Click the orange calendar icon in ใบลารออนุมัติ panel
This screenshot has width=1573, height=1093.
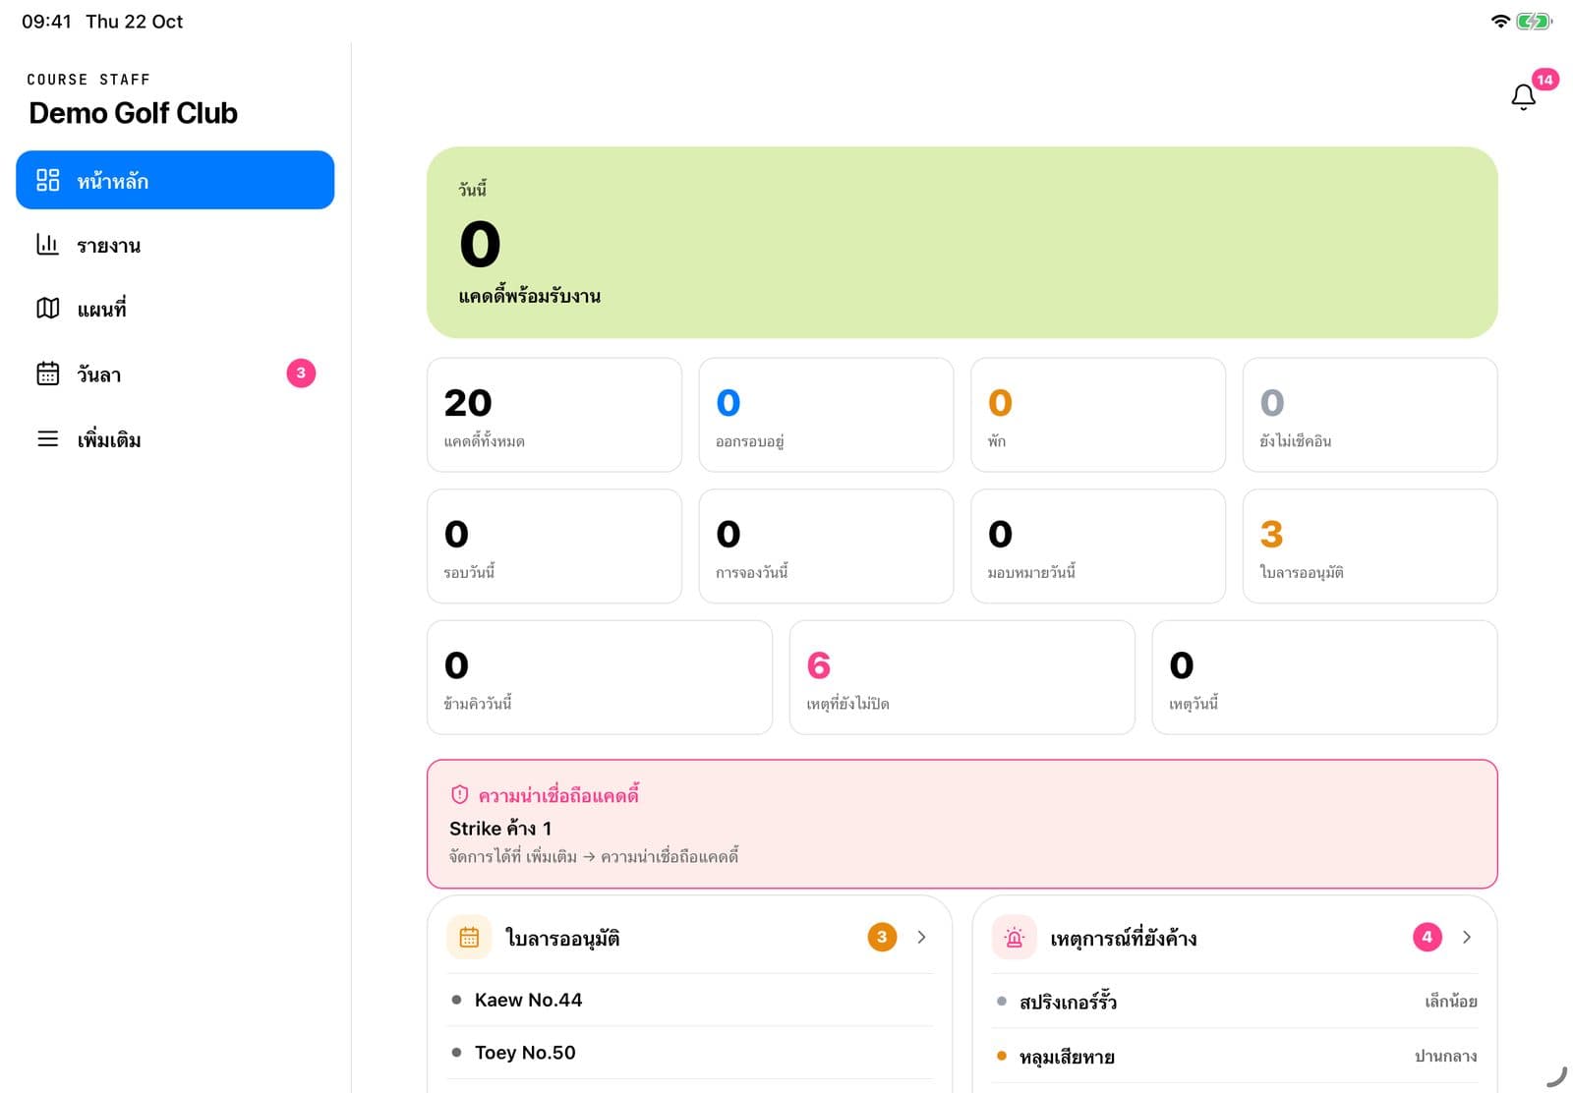point(469,937)
